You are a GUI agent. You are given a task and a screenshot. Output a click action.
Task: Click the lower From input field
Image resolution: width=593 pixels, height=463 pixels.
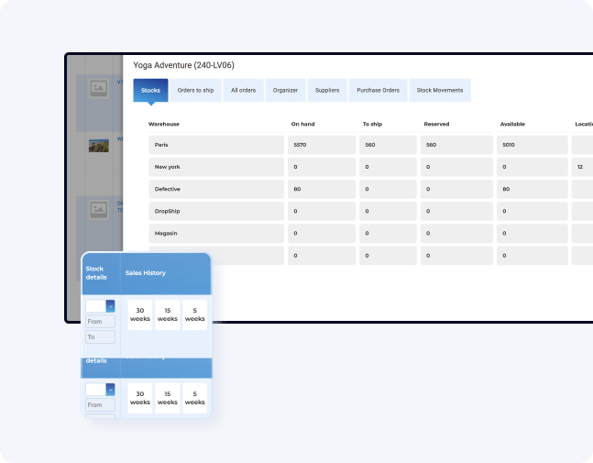click(x=100, y=404)
